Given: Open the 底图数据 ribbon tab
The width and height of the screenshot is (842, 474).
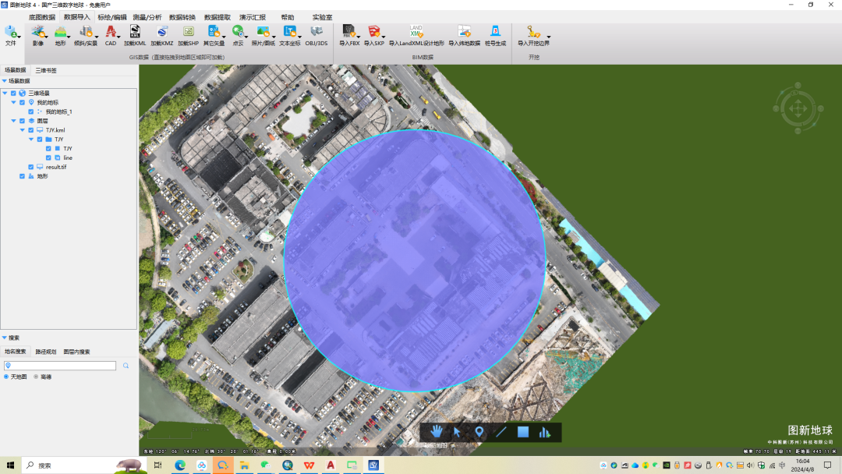Looking at the screenshot, I should (42, 17).
